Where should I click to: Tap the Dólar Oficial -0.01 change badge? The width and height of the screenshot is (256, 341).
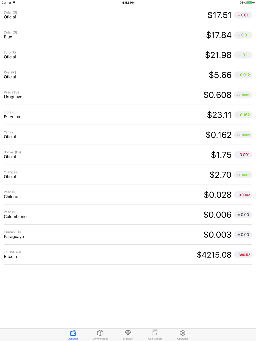243,15
